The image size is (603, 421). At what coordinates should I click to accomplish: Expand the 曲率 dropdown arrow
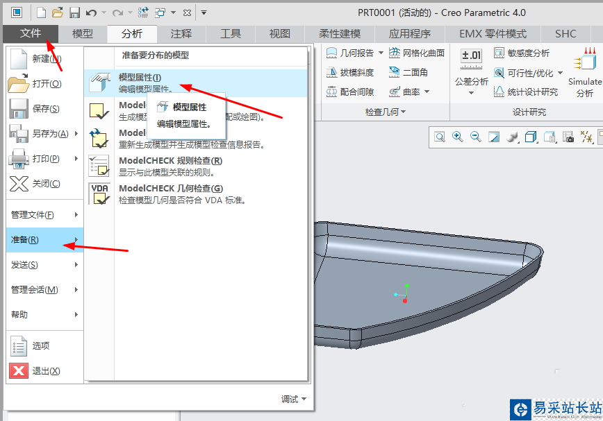(427, 92)
